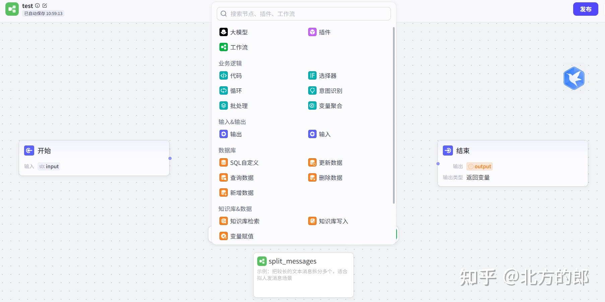Select the 新增数据 node
605x302 pixels.
click(x=237, y=193)
